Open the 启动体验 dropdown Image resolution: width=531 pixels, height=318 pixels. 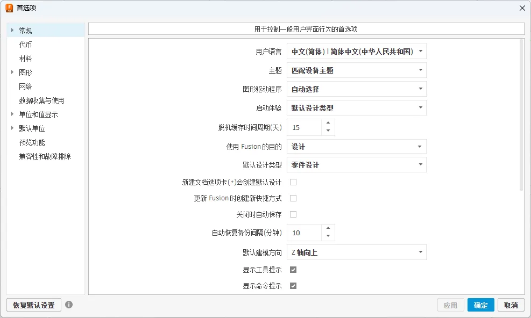[x=357, y=108]
